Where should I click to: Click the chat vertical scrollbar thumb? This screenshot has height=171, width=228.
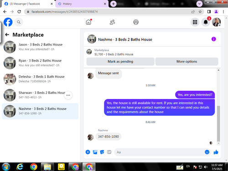coord(218,124)
